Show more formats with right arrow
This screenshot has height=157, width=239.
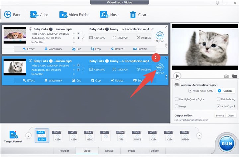[x=199, y=136]
